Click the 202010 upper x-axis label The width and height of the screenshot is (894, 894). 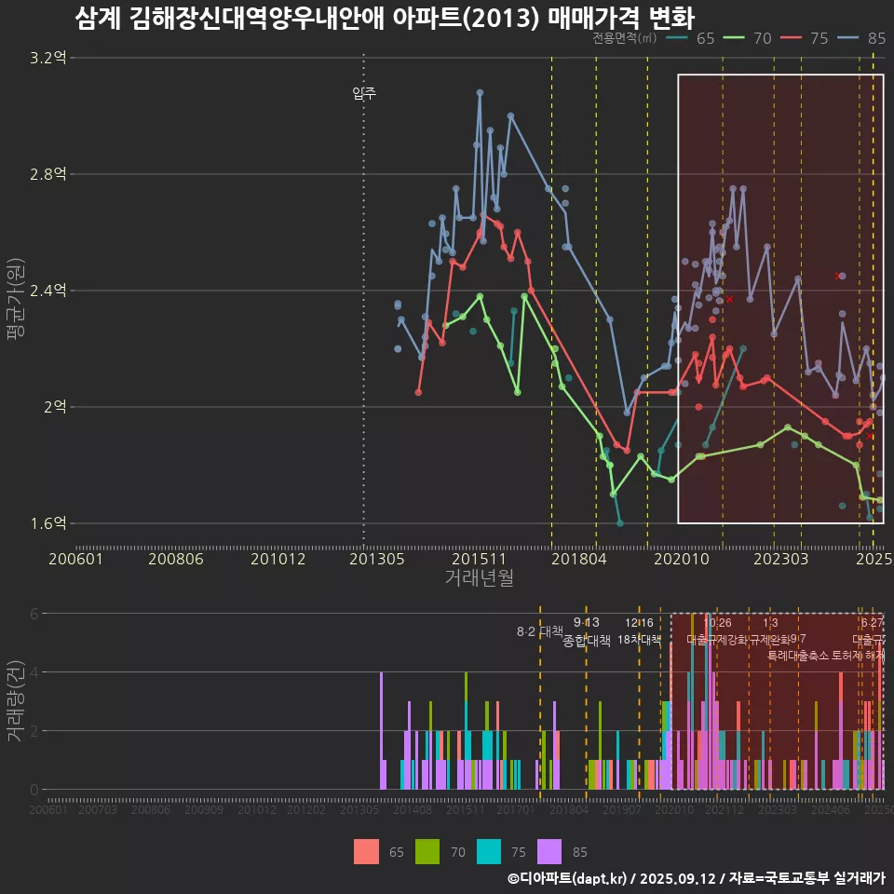click(x=682, y=559)
